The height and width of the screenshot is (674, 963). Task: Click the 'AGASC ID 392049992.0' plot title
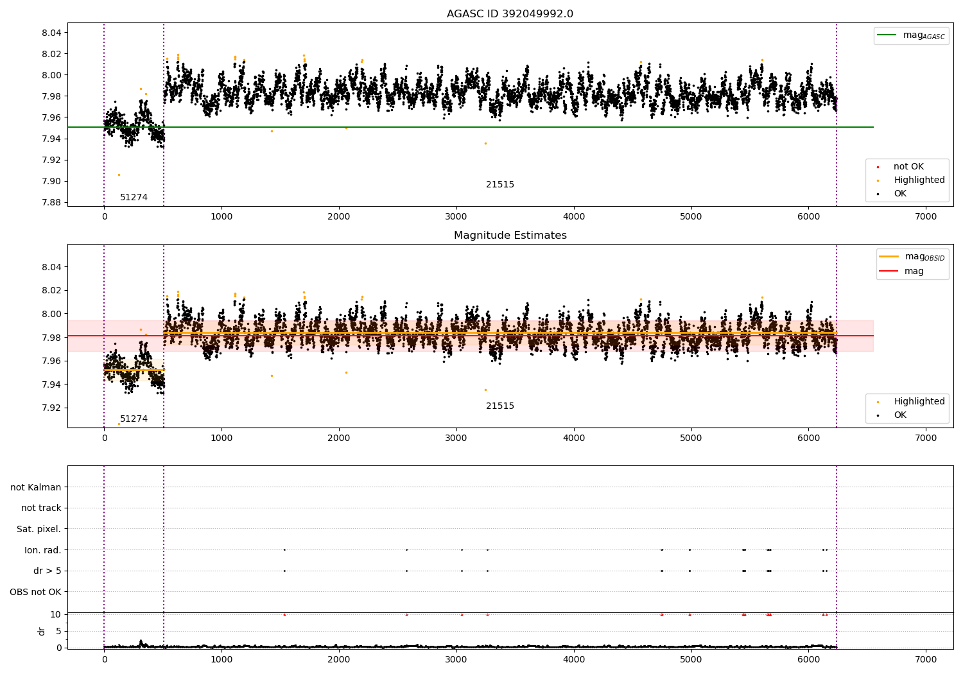coord(510,14)
